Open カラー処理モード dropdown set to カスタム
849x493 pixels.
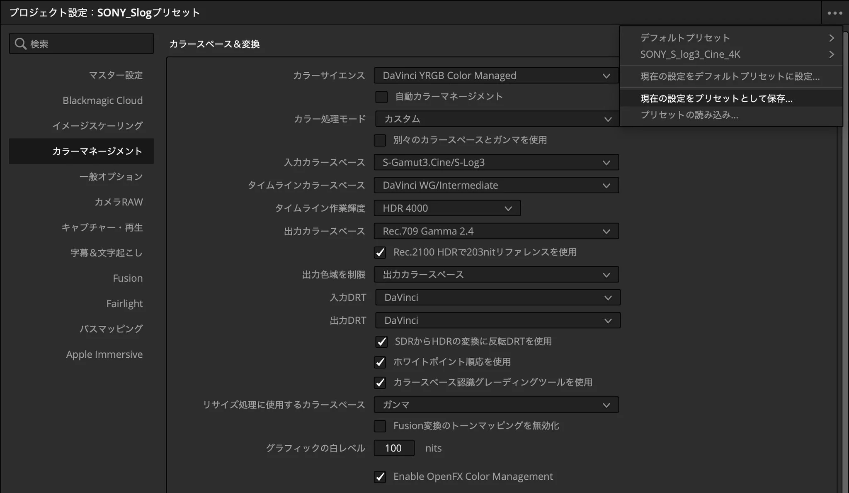[497, 119]
